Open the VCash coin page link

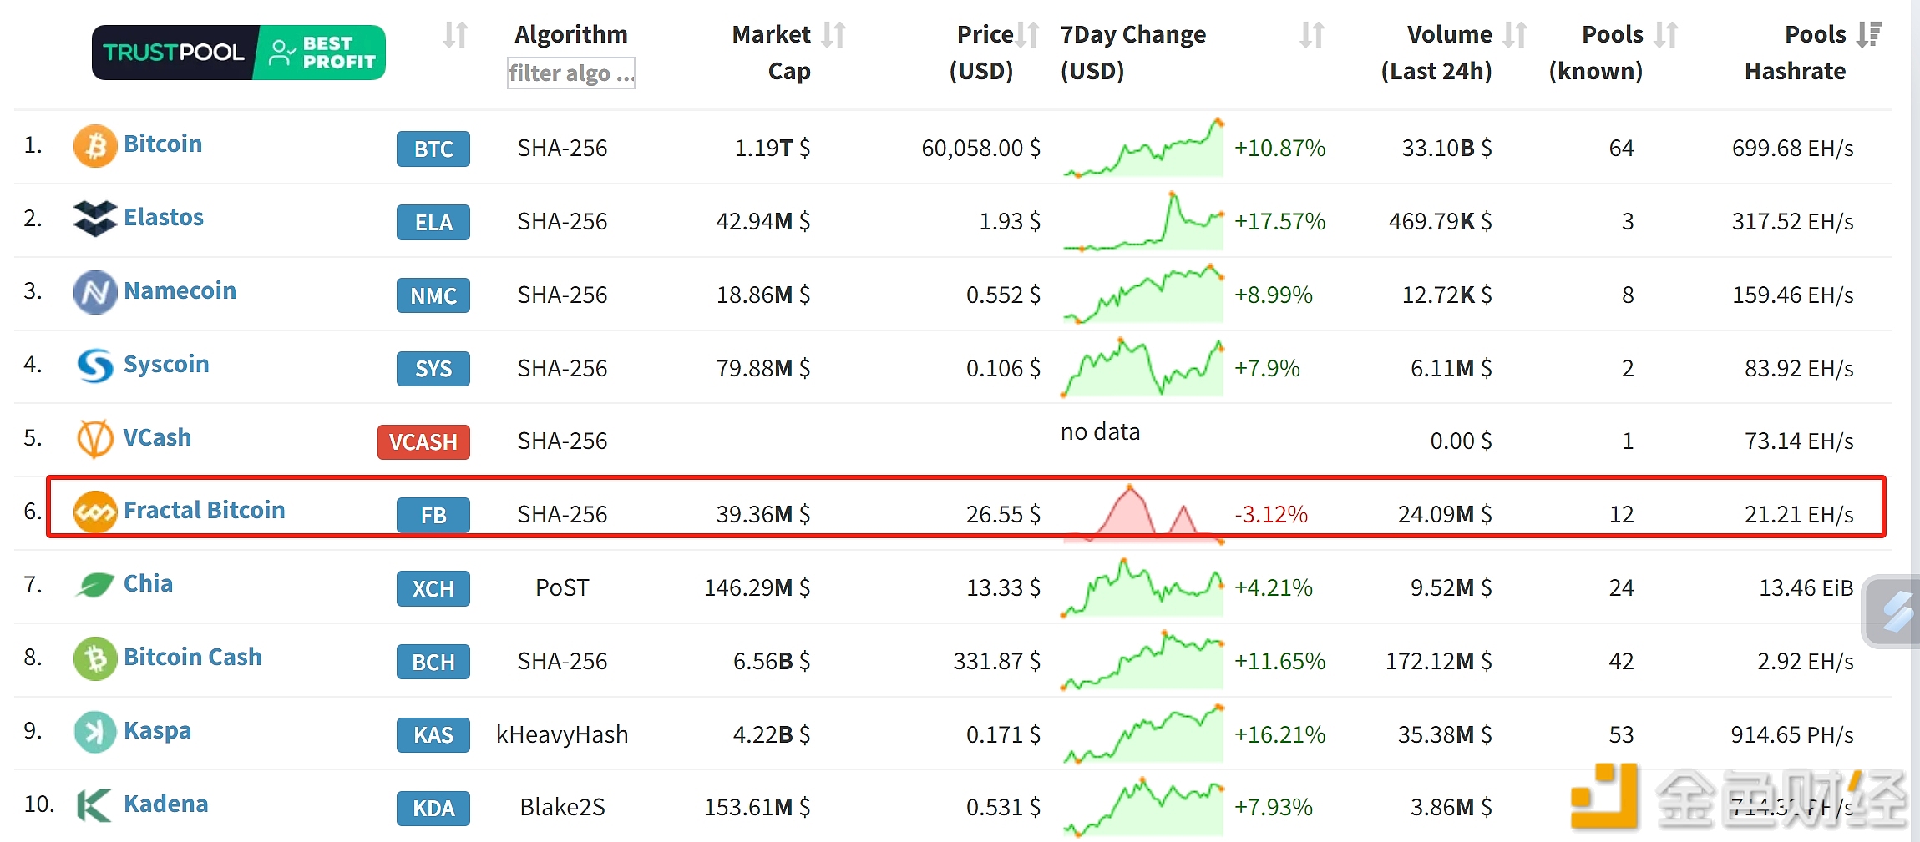click(x=157, y=437)
